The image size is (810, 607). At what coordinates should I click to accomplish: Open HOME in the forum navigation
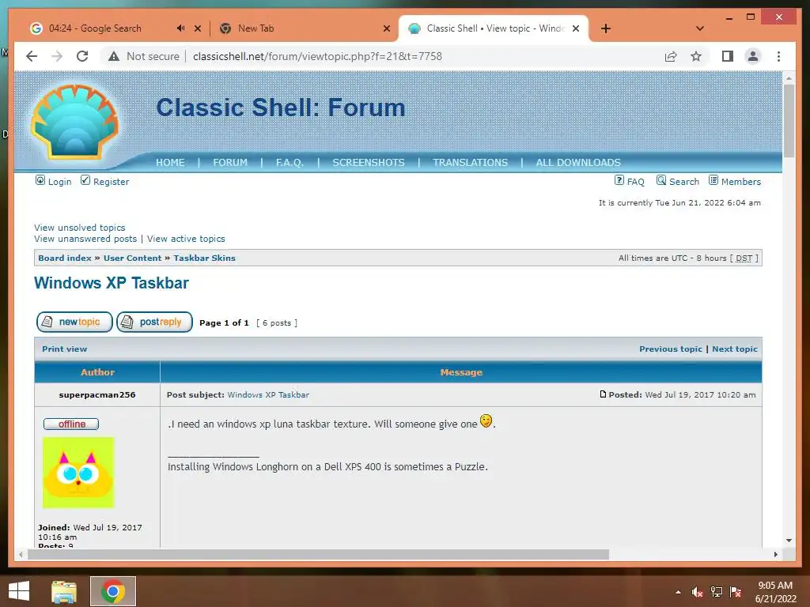click(x=170, y=163)
